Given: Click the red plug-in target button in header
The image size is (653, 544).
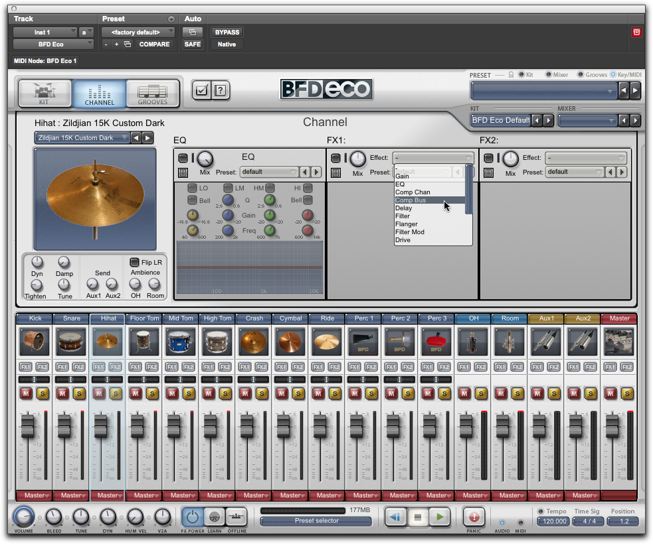Looking at the screenshot, I should coord(636,32).
